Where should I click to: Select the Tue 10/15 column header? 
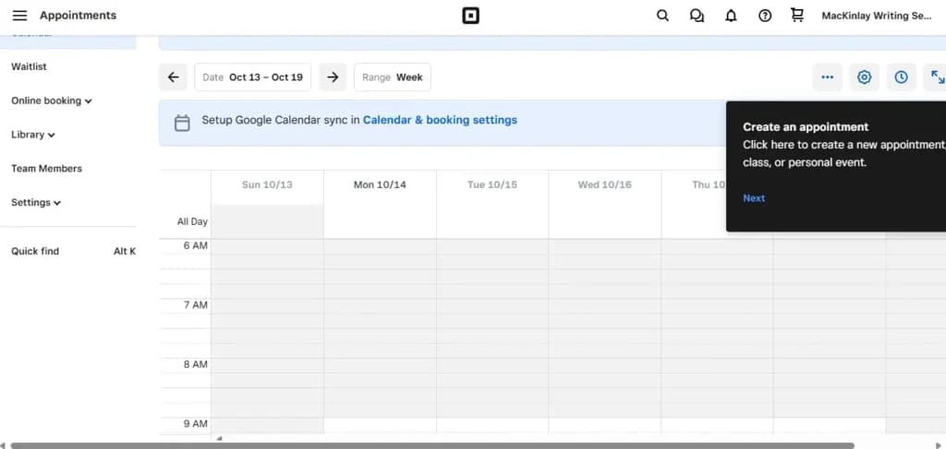click(492, 184)
